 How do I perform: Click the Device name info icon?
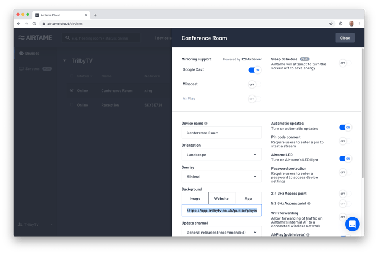pos(206,123)
